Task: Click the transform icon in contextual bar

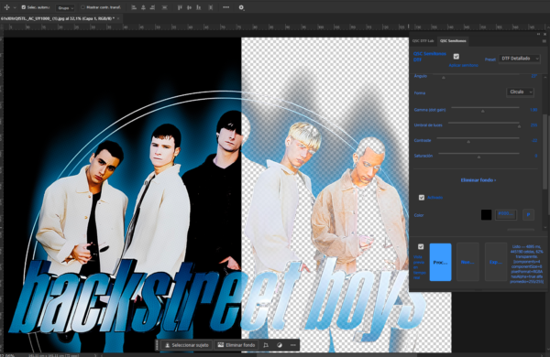Action: [x=266, y=345]
